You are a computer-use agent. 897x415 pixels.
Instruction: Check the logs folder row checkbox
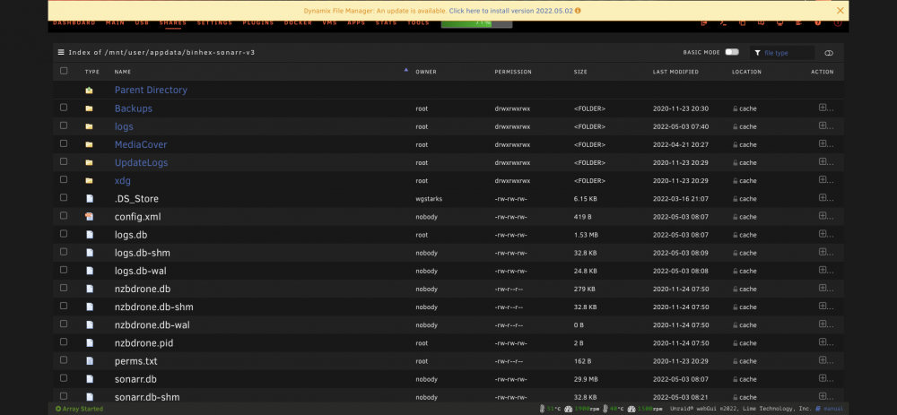point(64,125)
